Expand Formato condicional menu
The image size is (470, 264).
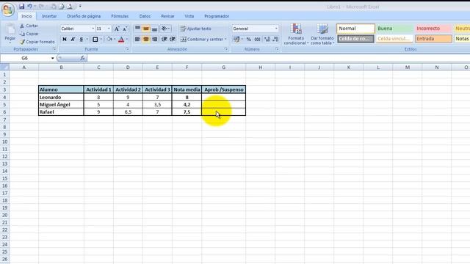click(296, 34)
